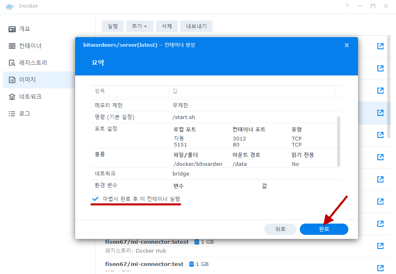Click container port 3012 value

click(239, 138)
